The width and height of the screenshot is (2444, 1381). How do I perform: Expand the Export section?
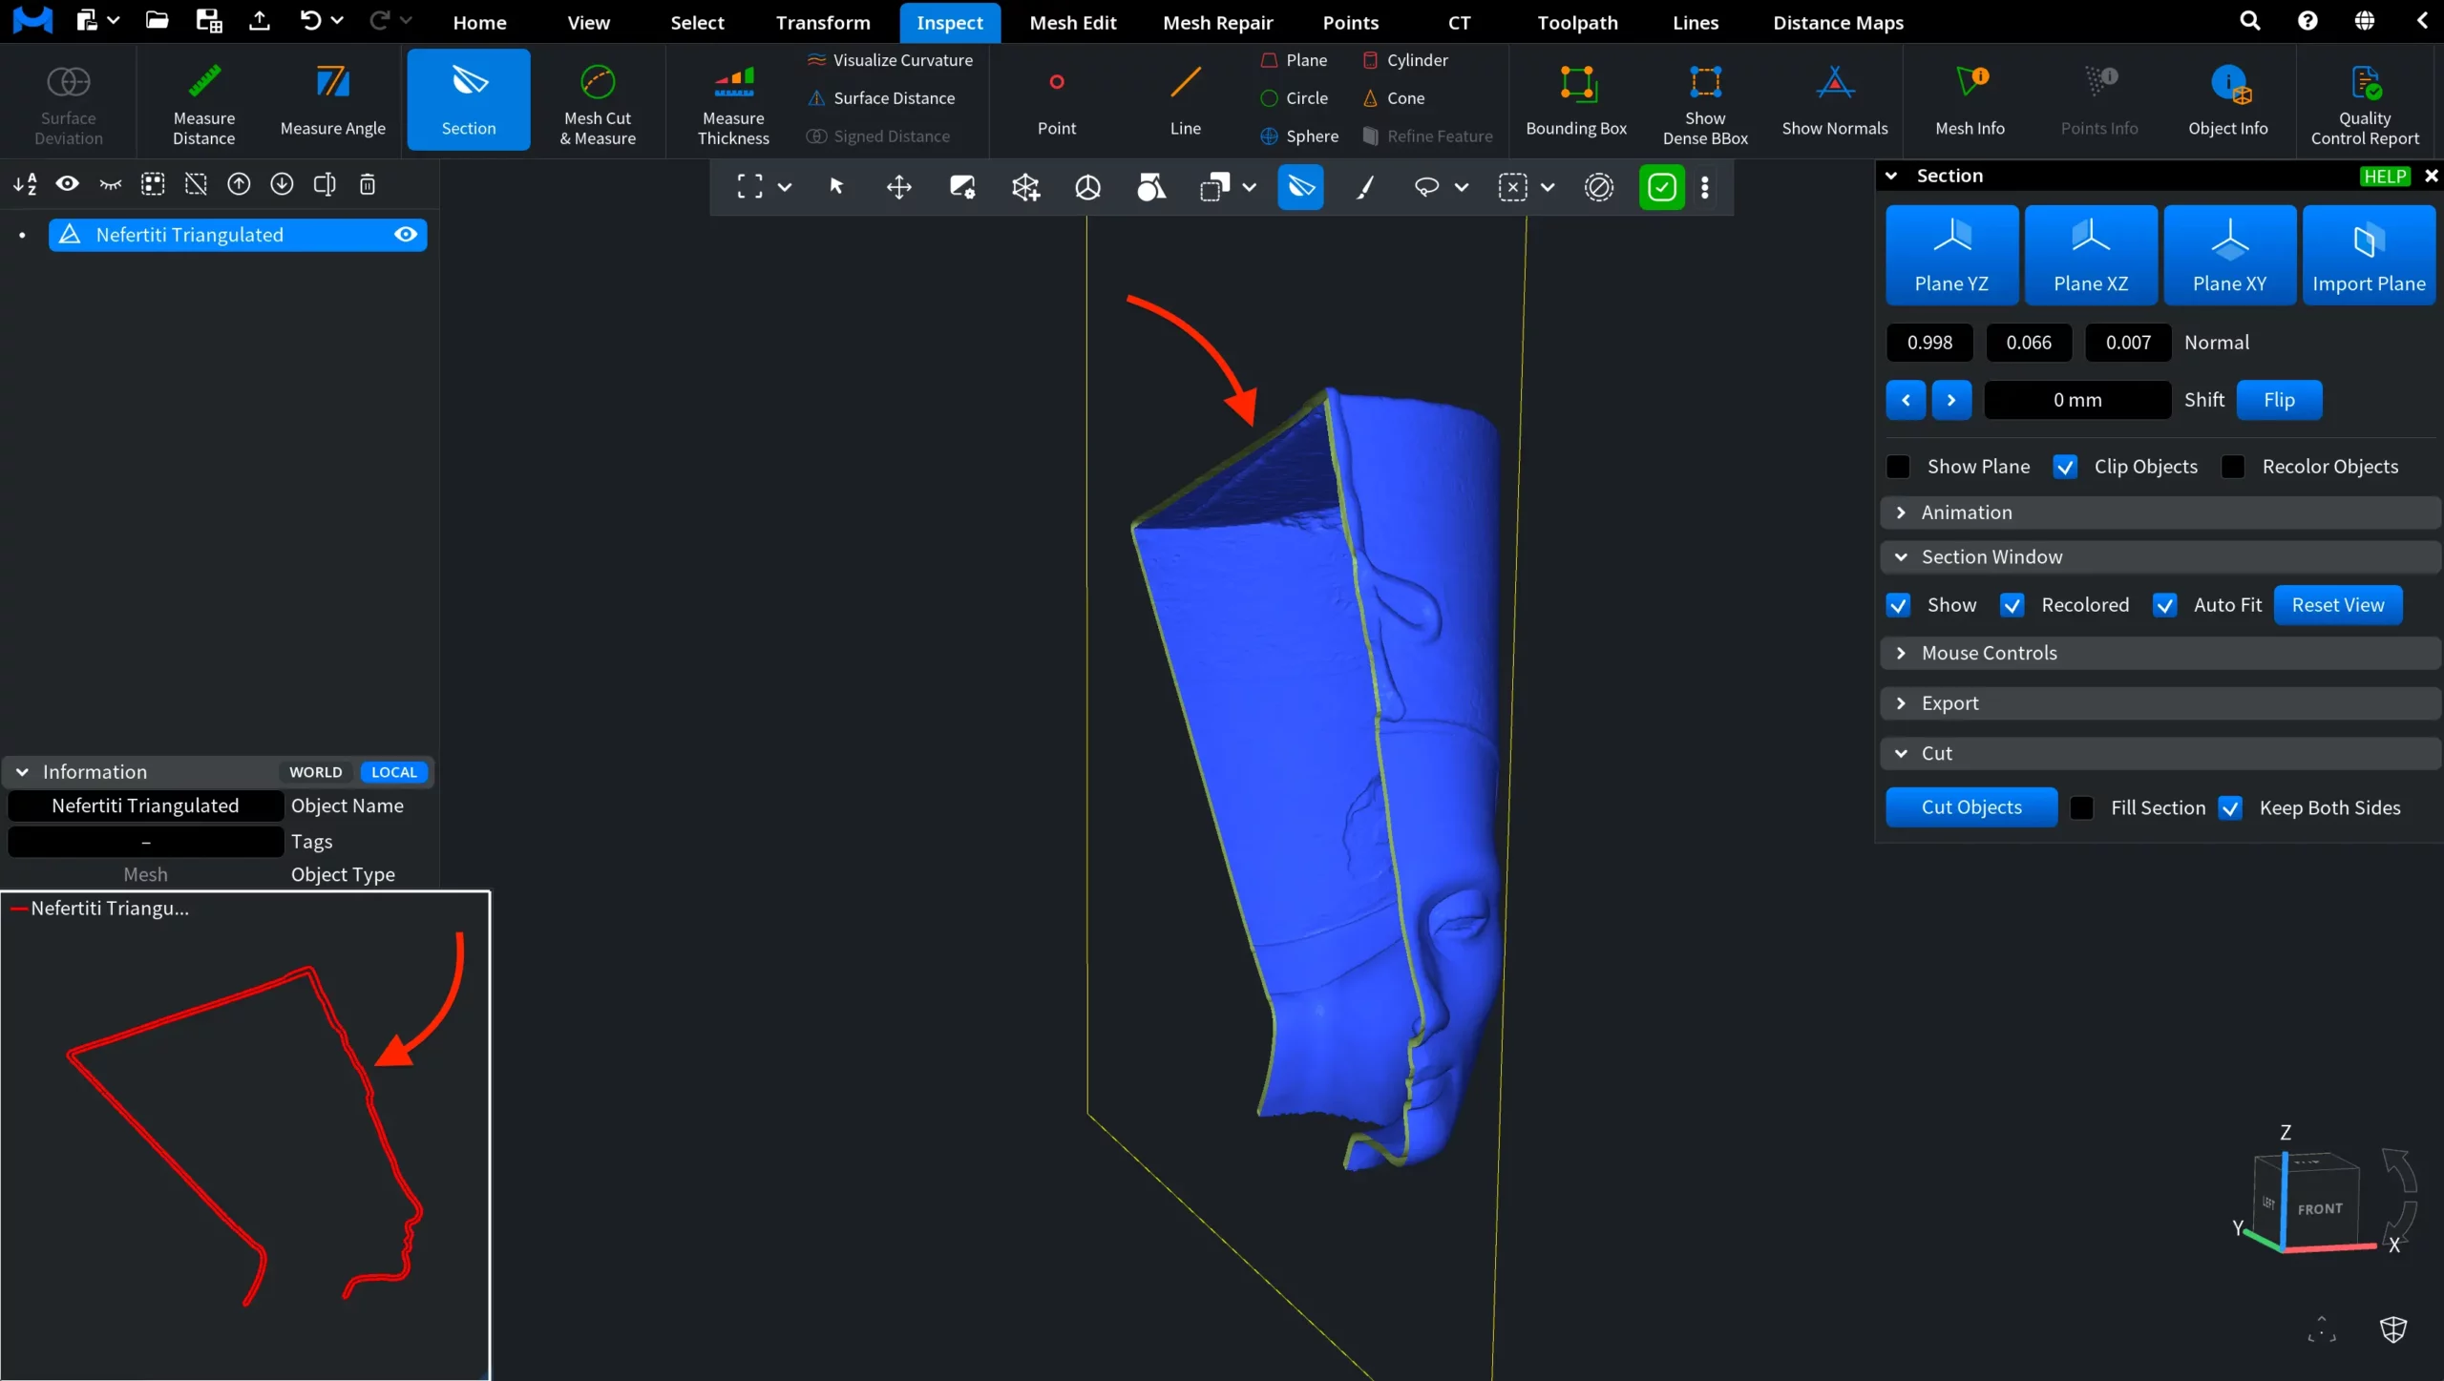2160,703
